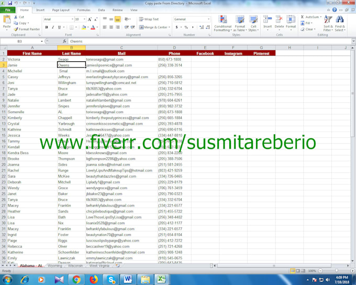The image size is (356, 285).
Task: Apply the red Font Color
Action: [x=93, y=27]
